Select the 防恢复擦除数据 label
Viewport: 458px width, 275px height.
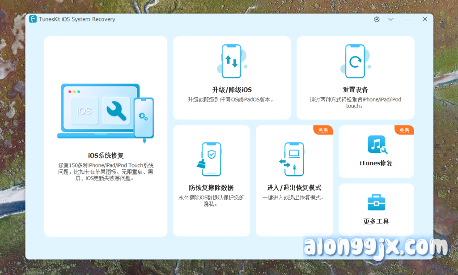coord(211,188)
